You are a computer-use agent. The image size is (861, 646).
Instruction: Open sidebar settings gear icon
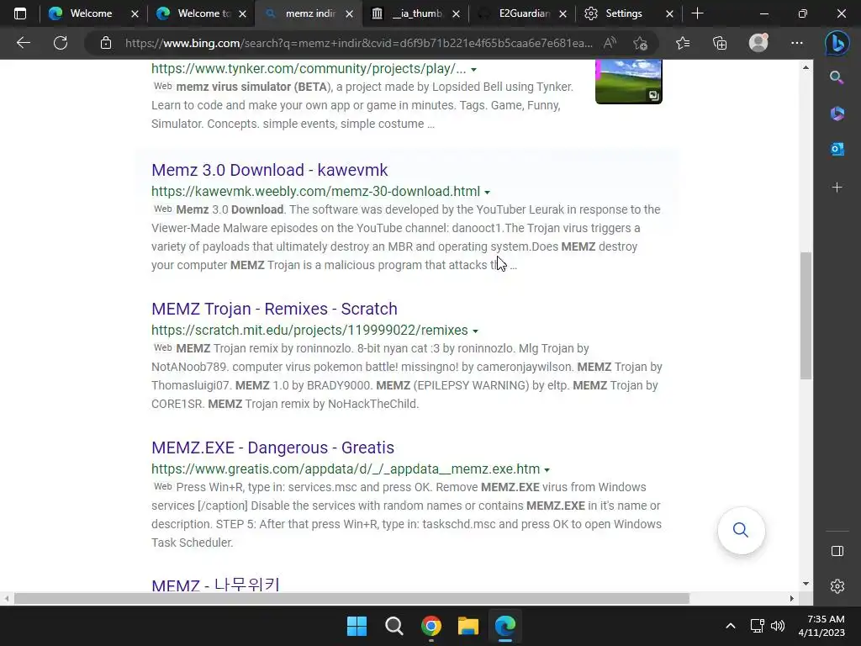coord(837,586)
